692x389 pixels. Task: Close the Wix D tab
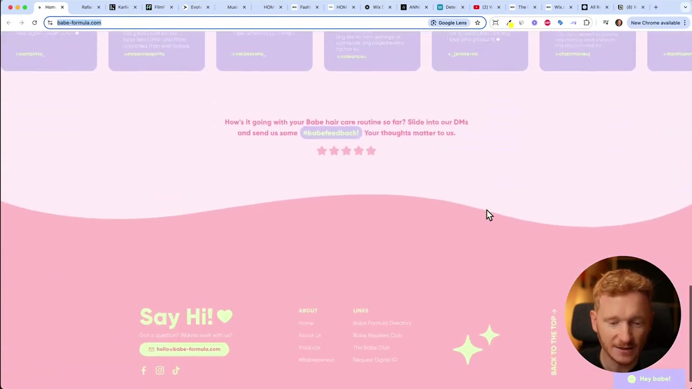(x=389, y=7)
